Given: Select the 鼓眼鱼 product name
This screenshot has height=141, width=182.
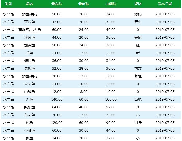Looking at the screenshot, I should (x=30, y=107).
